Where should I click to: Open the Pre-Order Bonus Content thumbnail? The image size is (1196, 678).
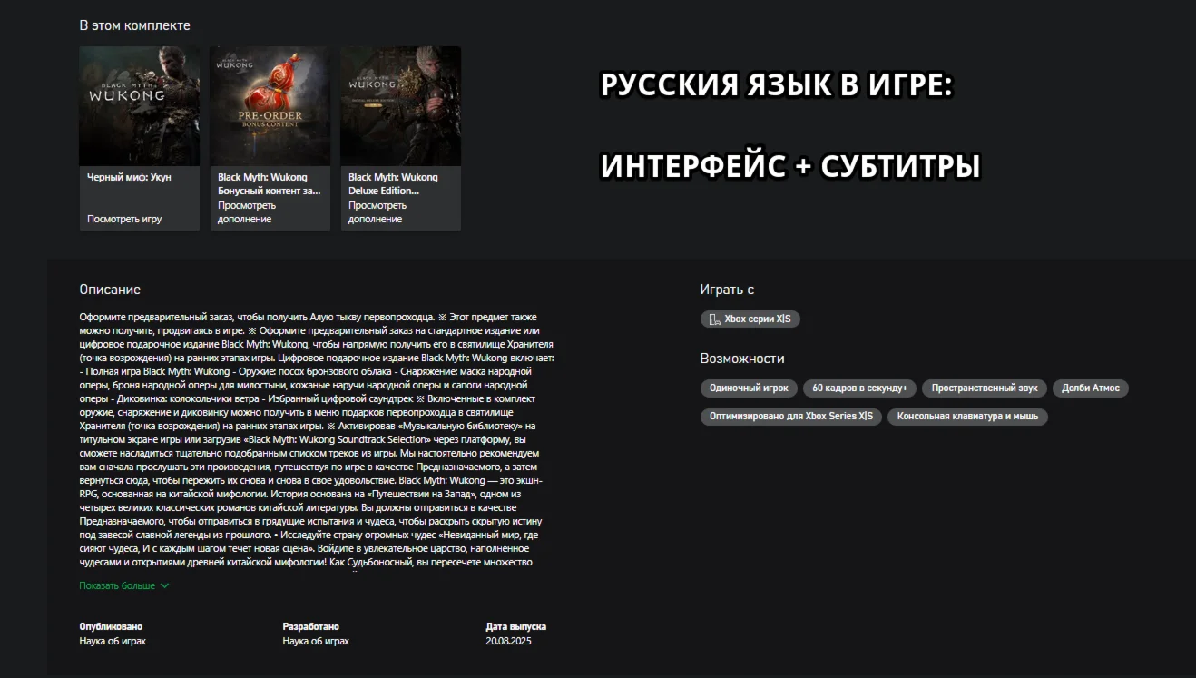click(270, 106)
